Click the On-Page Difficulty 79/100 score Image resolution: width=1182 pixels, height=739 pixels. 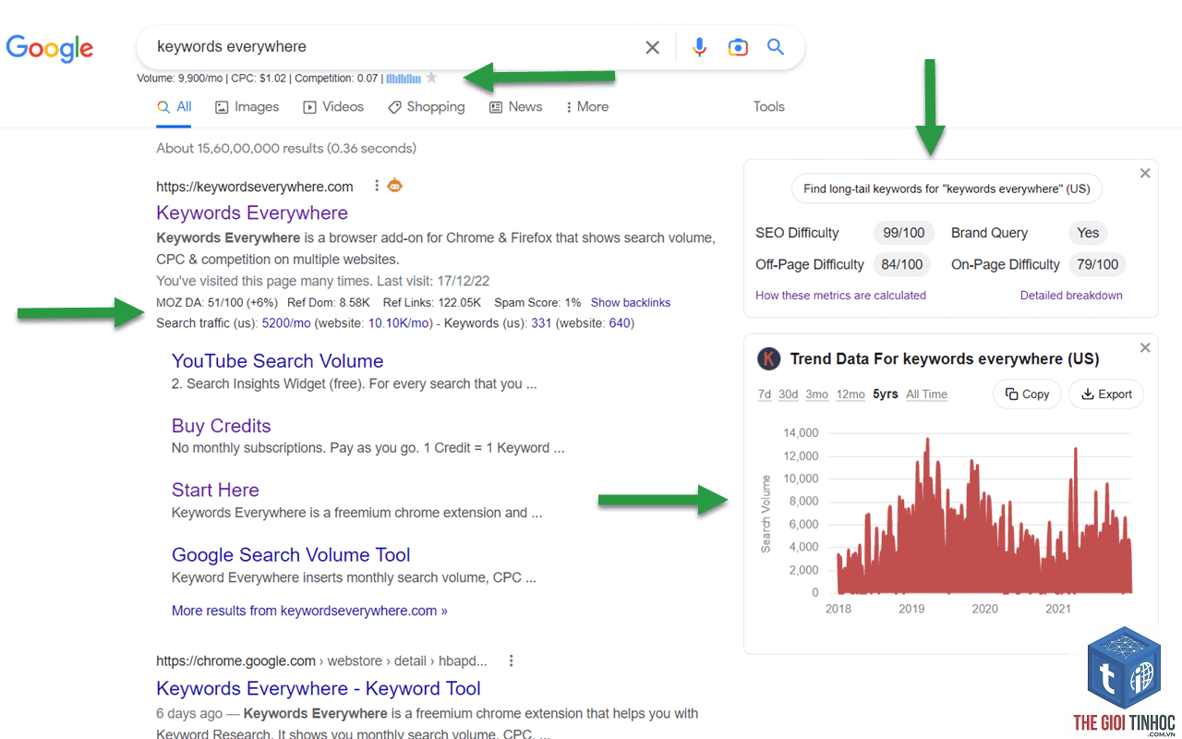1098,264
